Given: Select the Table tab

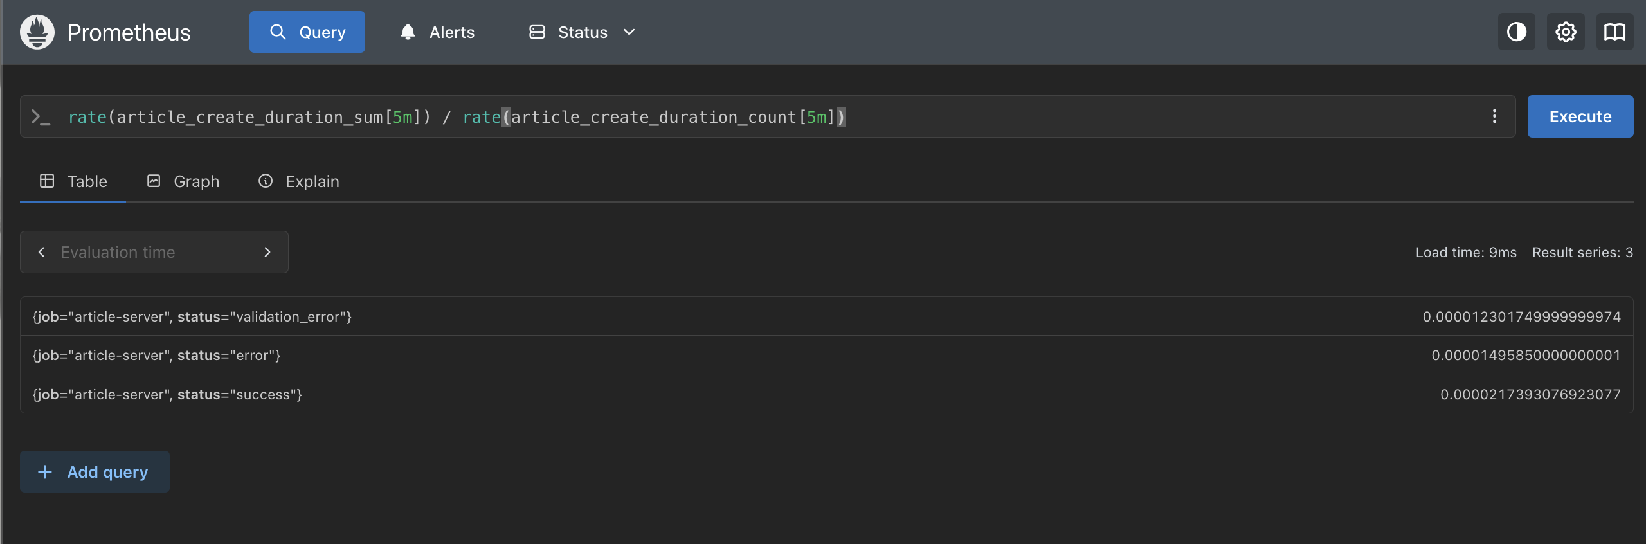Looking at the screenshot, I should pos(73,181).
